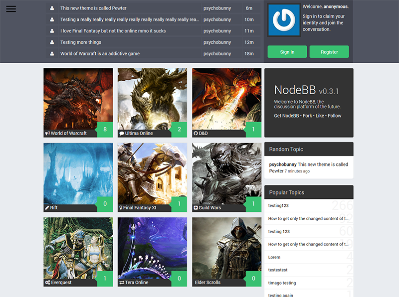
Task: Open D&D category dragon image
Action: coord(227,99)
